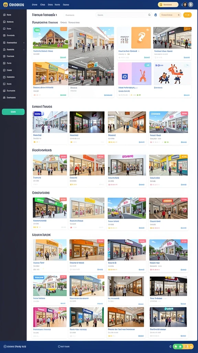Image resolution: width=198 pixels, height=353 pixels.
Task: Open the third top navigation menu item
Action: (x=50, y=4)
